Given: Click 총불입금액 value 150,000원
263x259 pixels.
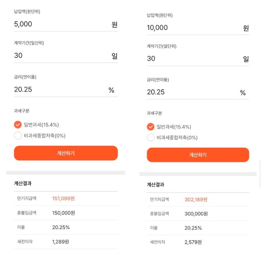Looking at the screenshot, I should [63, 213].
